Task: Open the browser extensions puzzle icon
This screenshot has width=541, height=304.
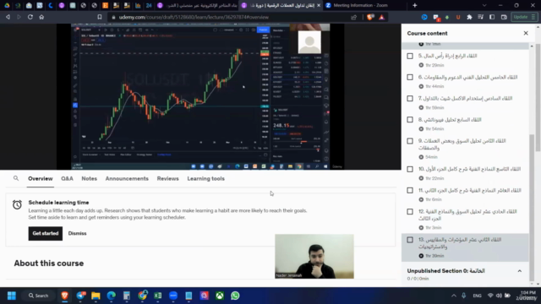Action: pyautogui.click(x=469, y=17)
